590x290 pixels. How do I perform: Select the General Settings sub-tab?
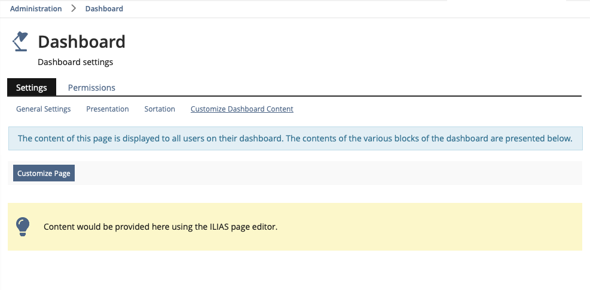tap(44, 109)
